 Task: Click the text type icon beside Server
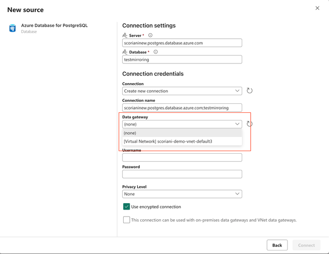point(125,35)
